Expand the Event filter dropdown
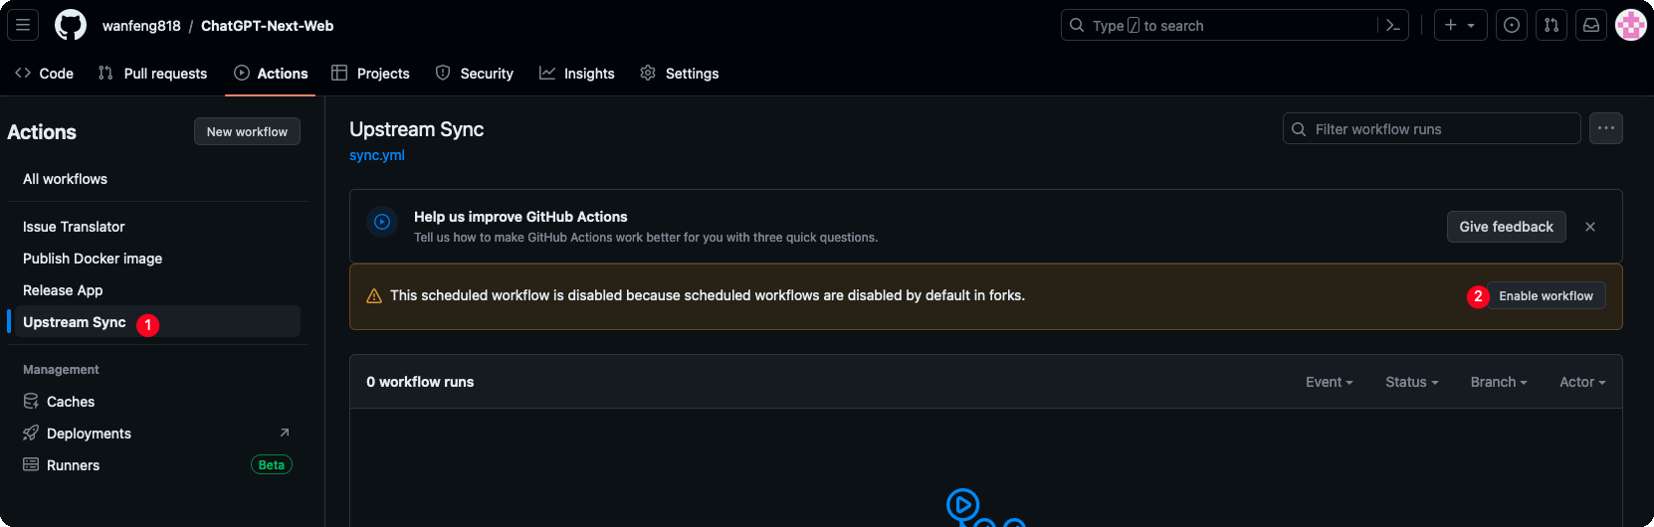 [x=1329, y=382]
